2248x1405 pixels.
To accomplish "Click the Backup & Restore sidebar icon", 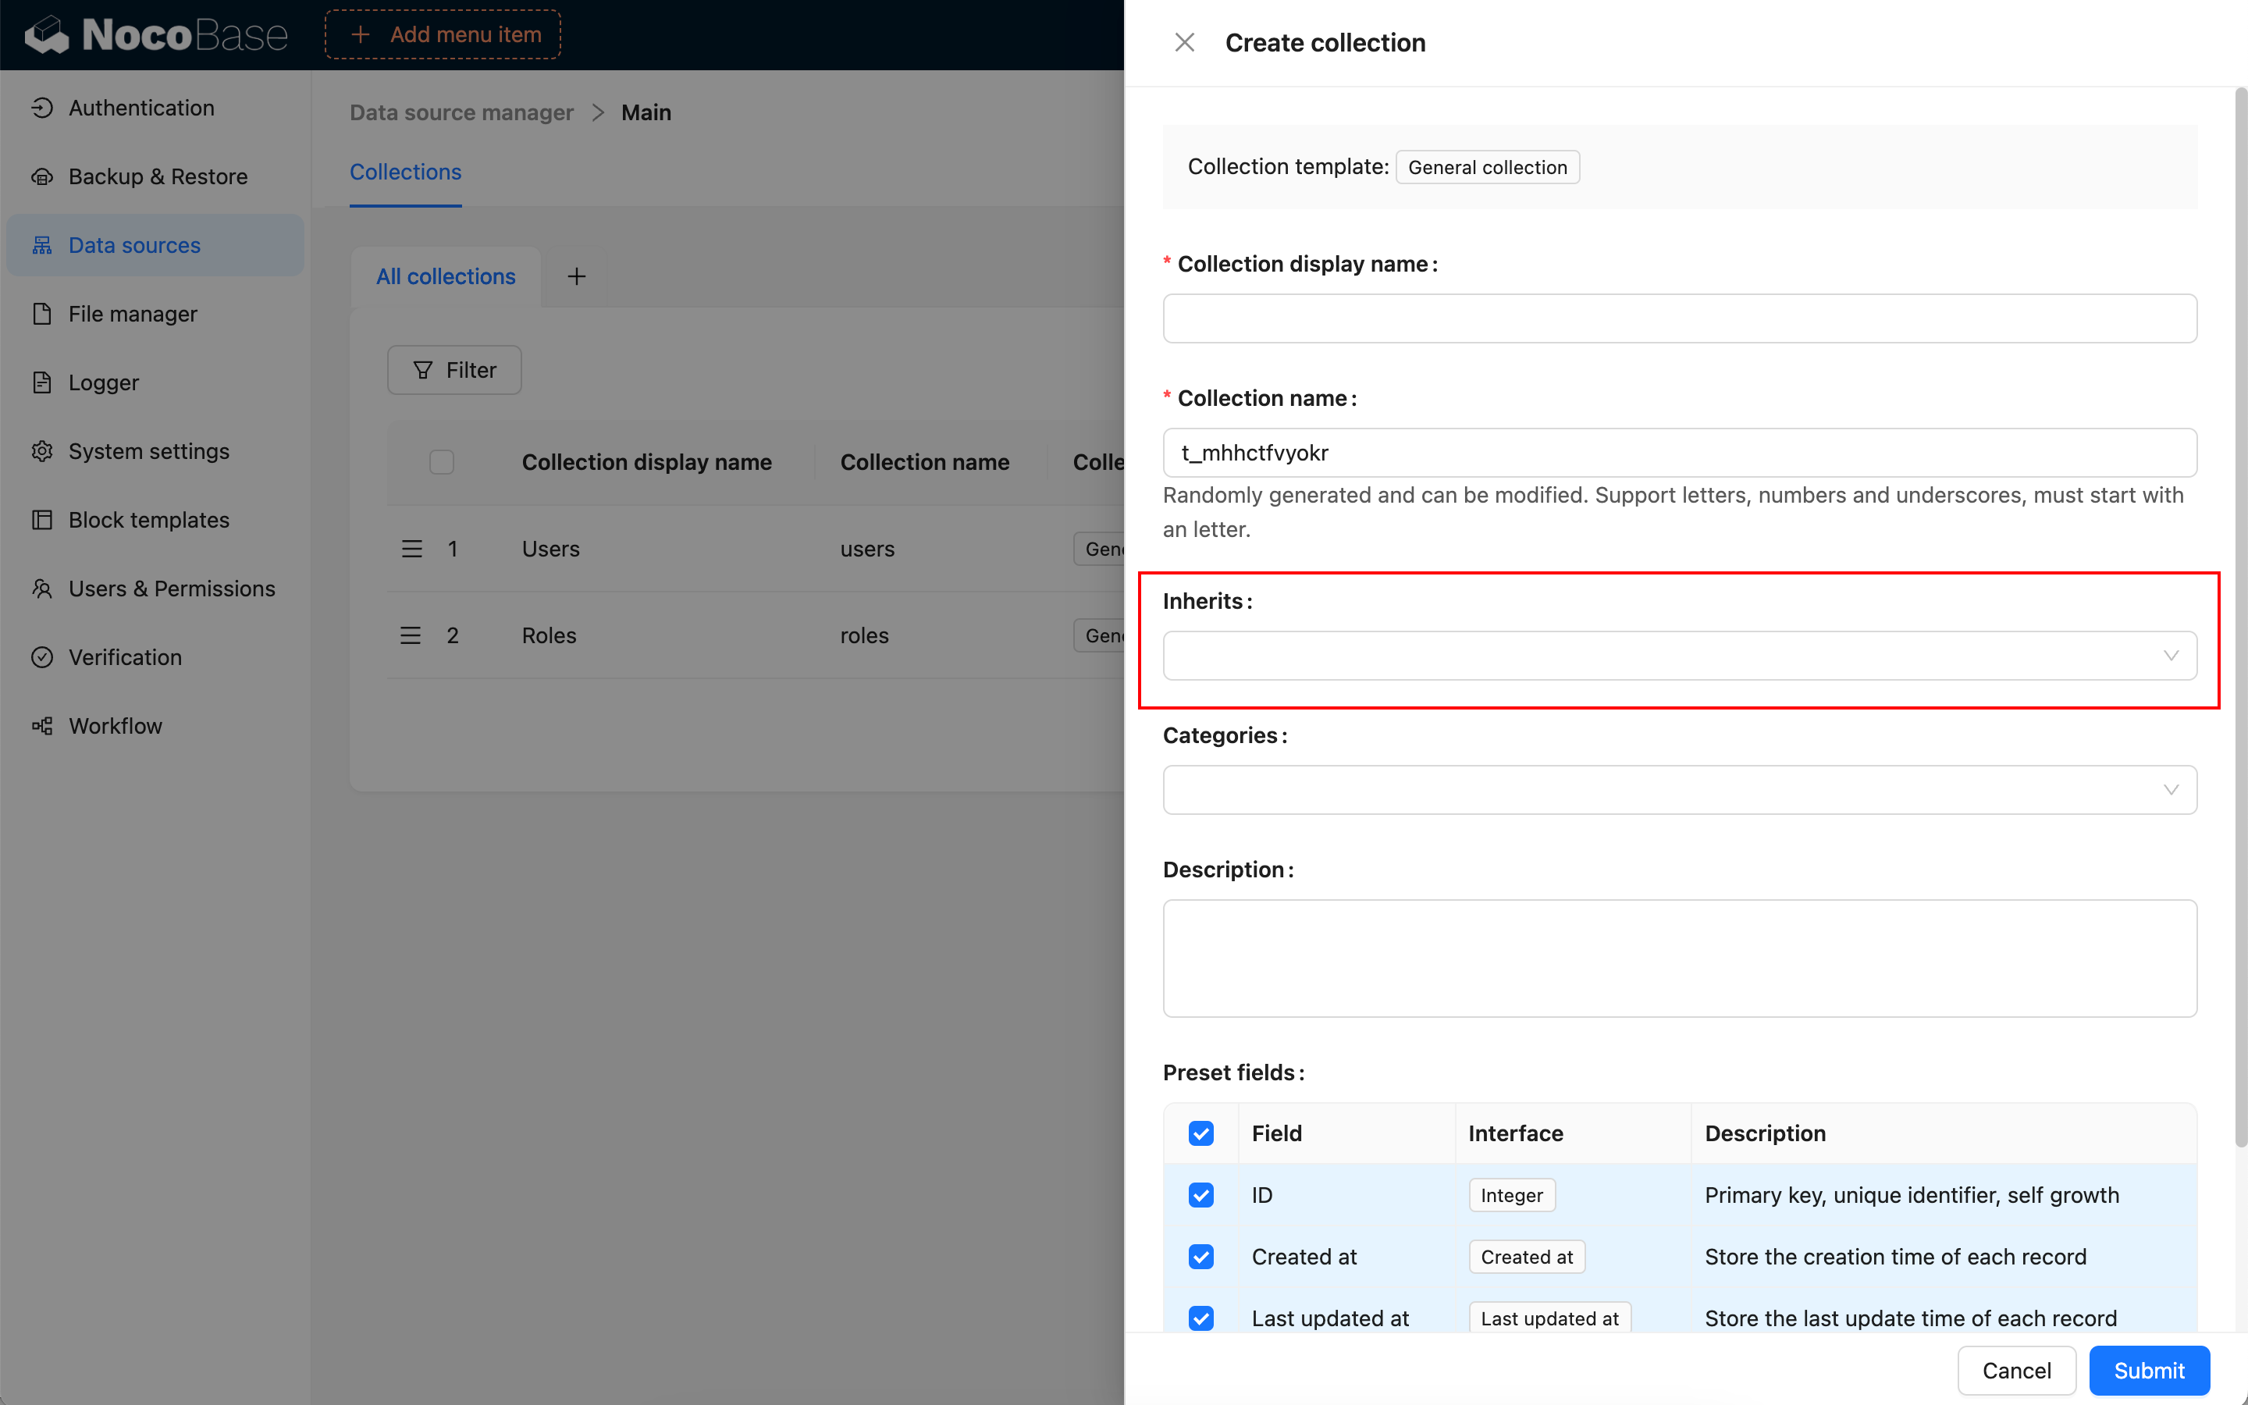I will coord(42,176).
